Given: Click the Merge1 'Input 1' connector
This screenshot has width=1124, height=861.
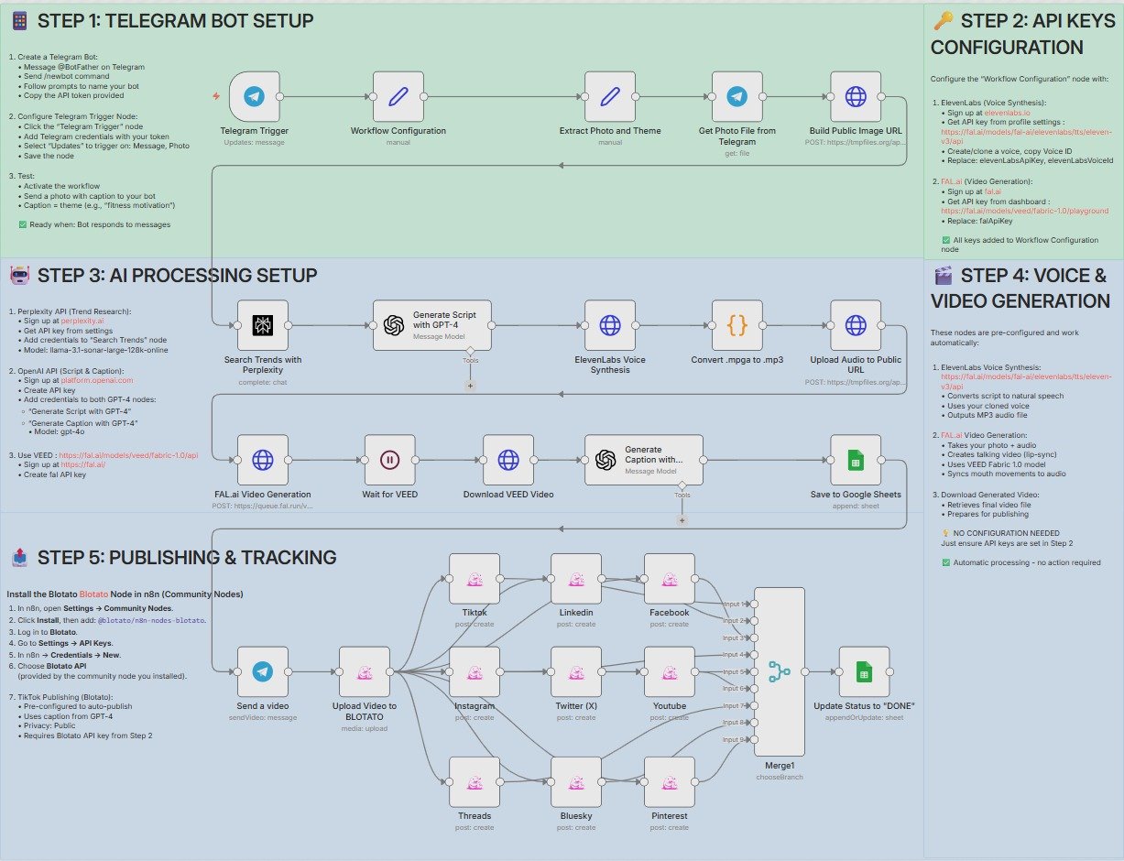Looking at the screenshot, I should pos(753,604).
